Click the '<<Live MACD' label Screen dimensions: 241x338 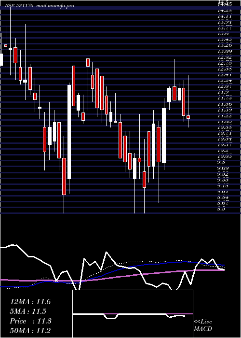click(x=203, y=325)
